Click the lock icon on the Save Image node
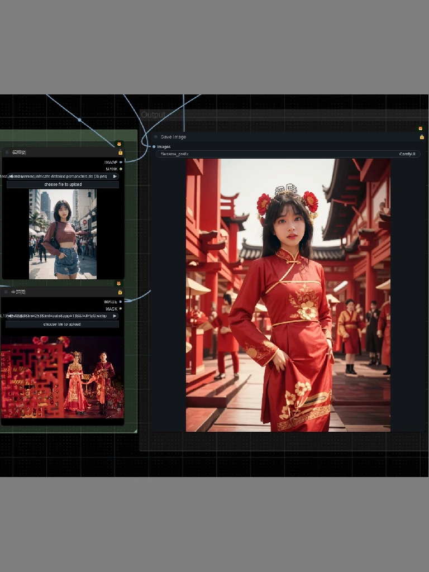The height and width of the screenshot is (572, 429). tap(422, 137)
